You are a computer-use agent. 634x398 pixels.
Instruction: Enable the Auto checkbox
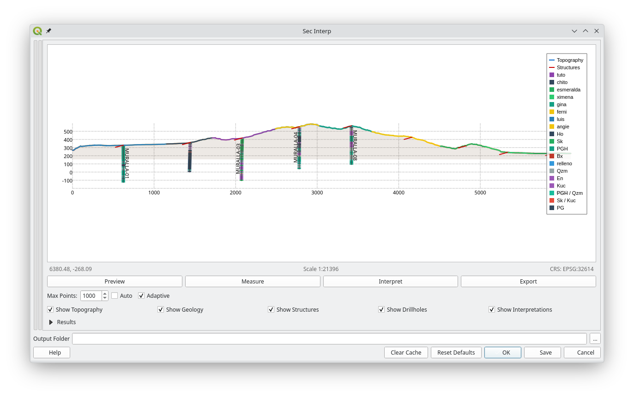[x=115, y=295]
